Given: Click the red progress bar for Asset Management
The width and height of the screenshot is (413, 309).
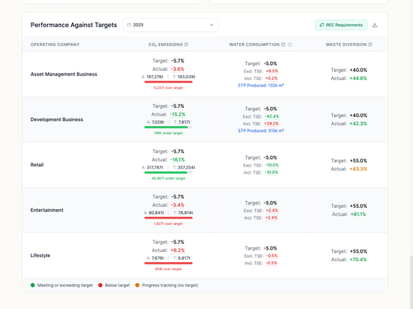Looking at the screenshot, I should [169, 82].
